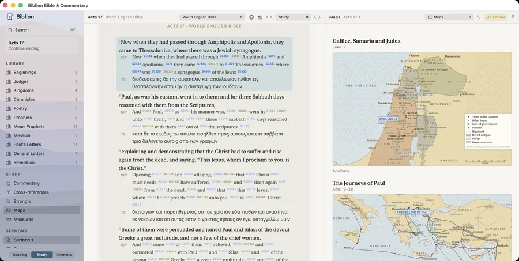The height and width of the screenshot is (261, 519).
Task: Click the THESSALONICA marker label on the map
Action: [408, 212]
